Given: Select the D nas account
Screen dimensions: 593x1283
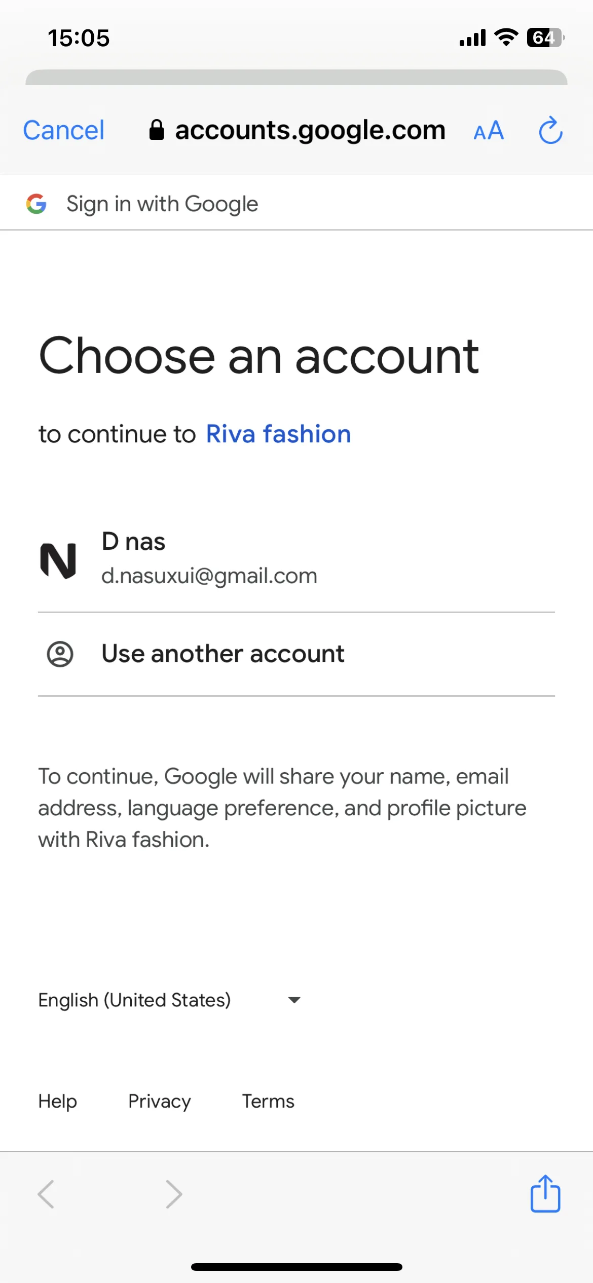Looking at the screenshot, I should pyautogui.click(x=296, y=559).
